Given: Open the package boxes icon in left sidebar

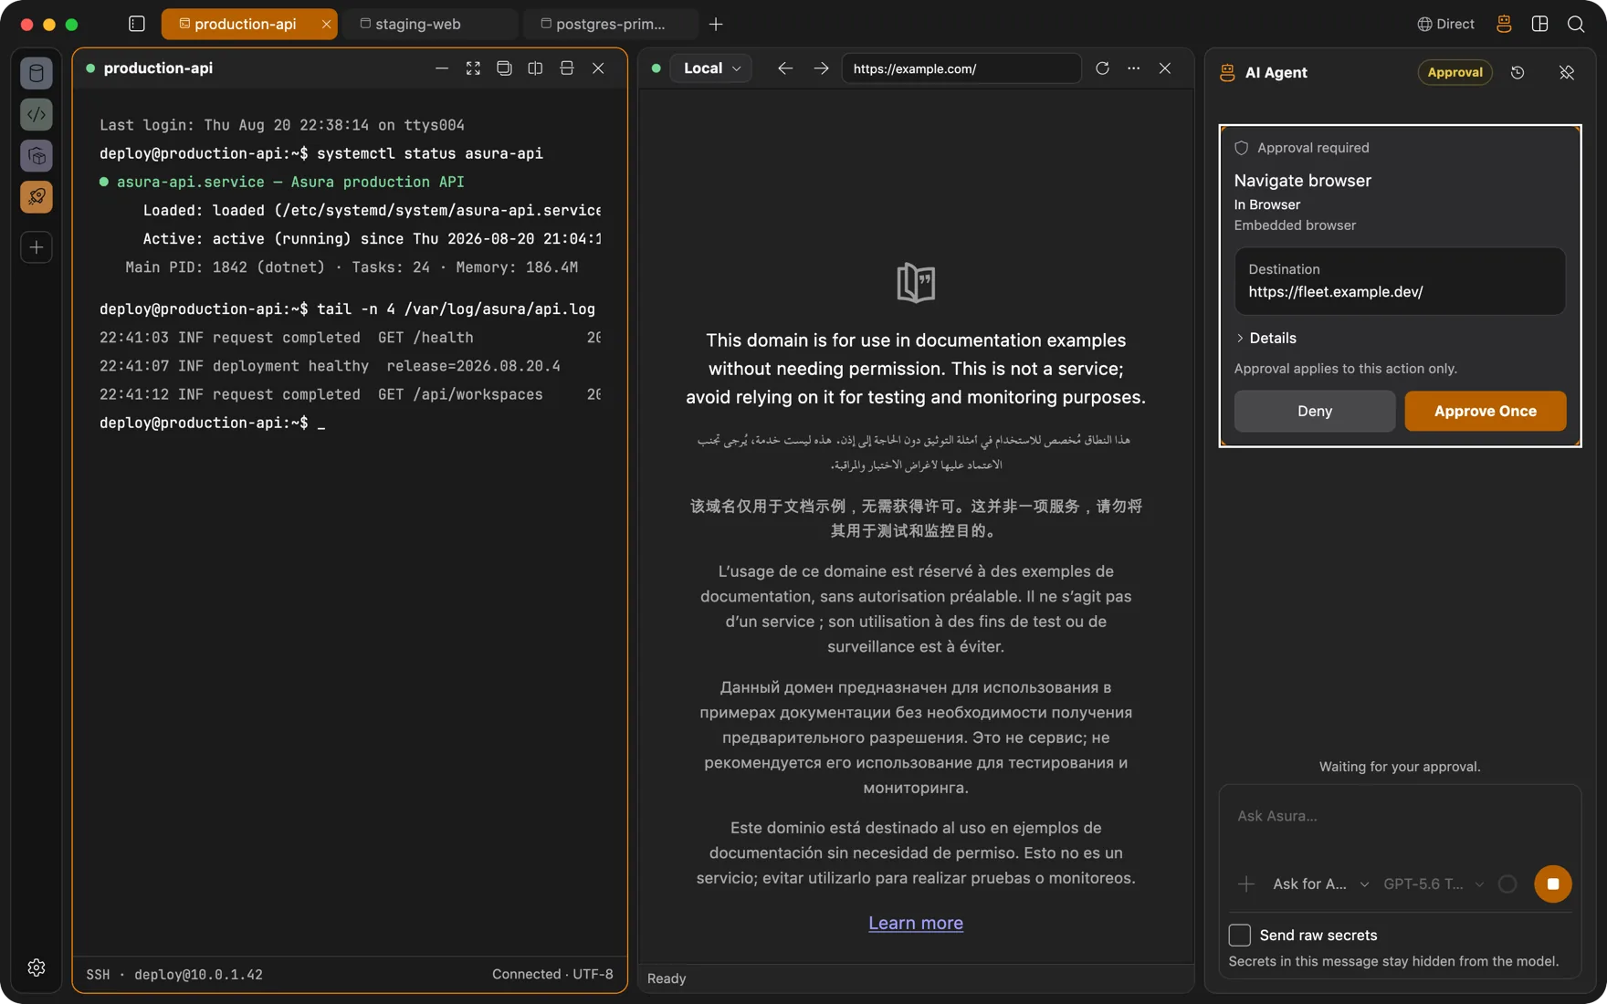Looking at the screenshot, I should tap(37, 155).
